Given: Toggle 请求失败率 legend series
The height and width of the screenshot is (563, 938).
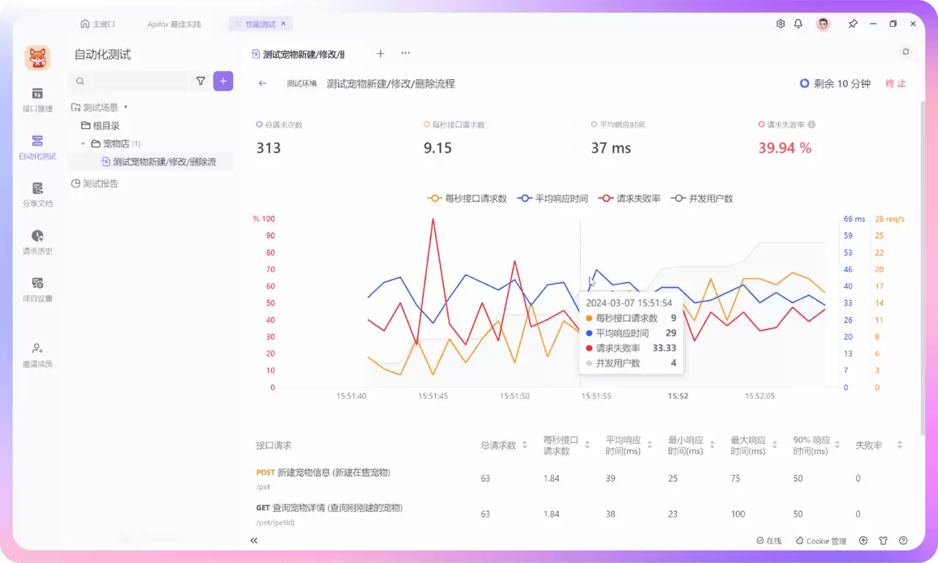Looking at the screenshot, I should (x=630, y=198).
